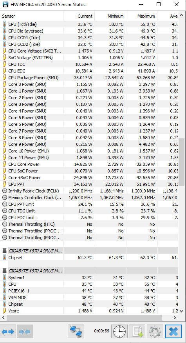The height and width of the screenshot is (343, 186).
Task: Click the clock reset timer icon
Action: pyautogui.click(x=119, y=332)
